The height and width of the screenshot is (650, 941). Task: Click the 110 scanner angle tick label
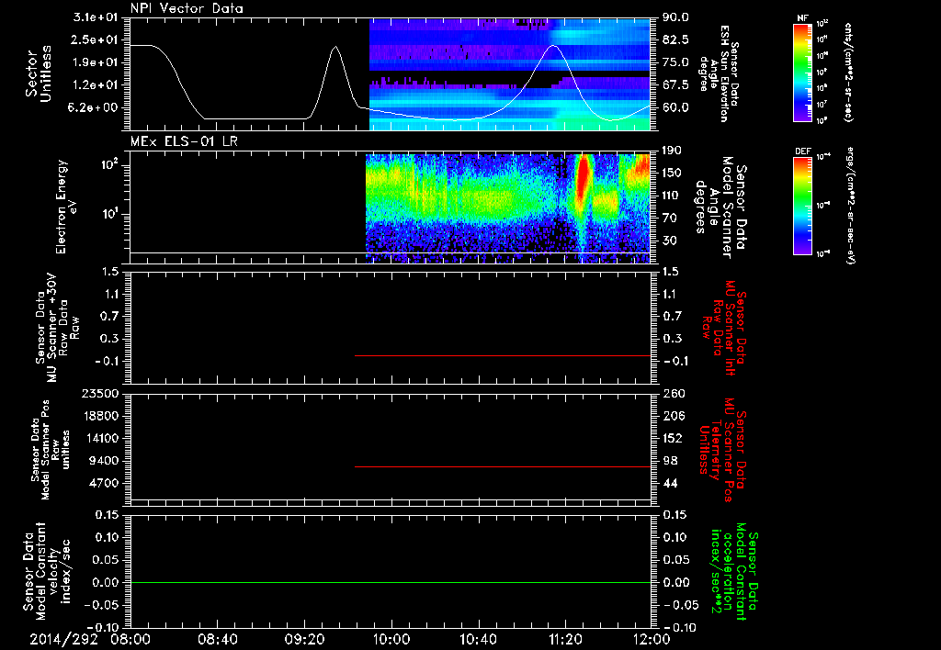pos(672,196)
